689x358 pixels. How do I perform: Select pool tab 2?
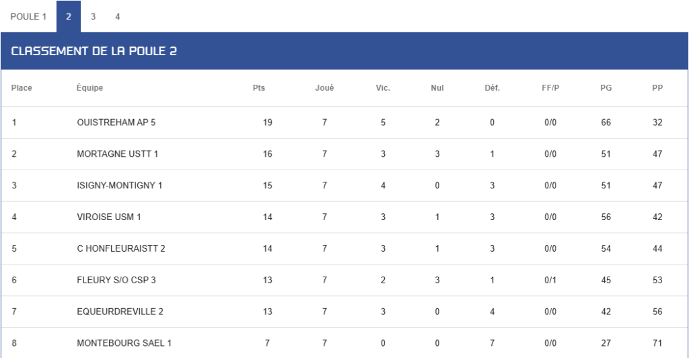(69, 17)
